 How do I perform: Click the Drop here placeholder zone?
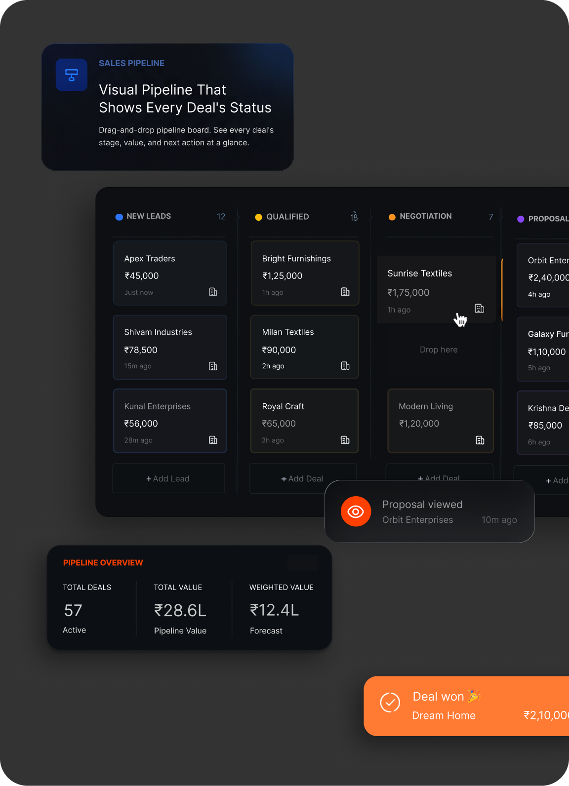tap(439, 350)
